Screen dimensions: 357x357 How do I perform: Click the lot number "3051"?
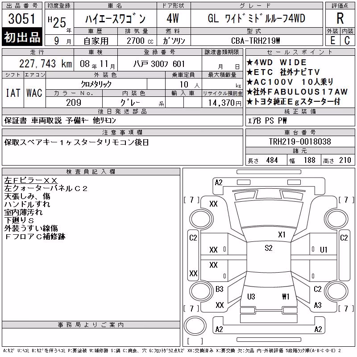(22, 18)
